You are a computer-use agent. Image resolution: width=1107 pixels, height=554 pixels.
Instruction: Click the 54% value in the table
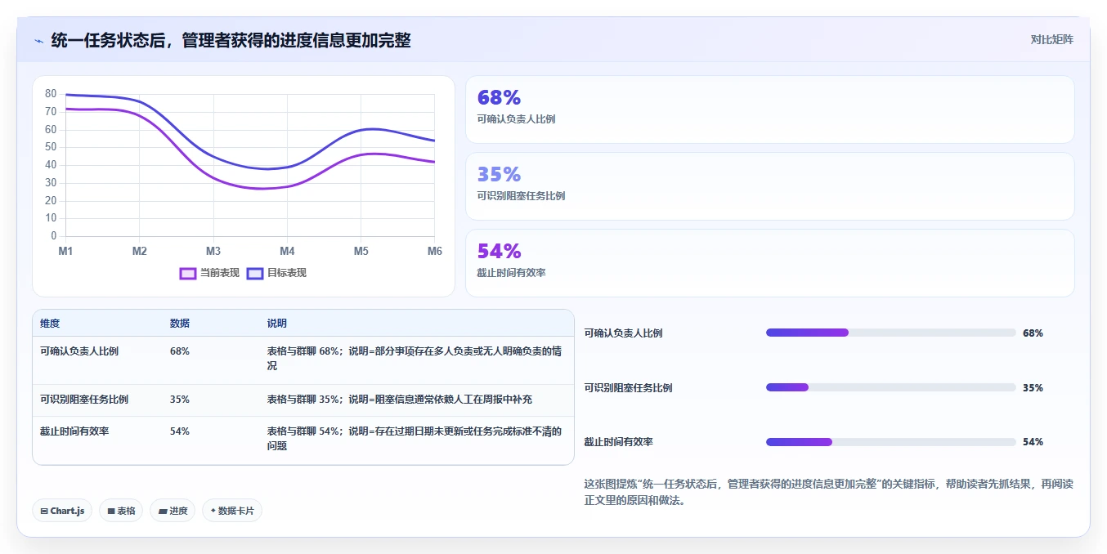(180, 431)
